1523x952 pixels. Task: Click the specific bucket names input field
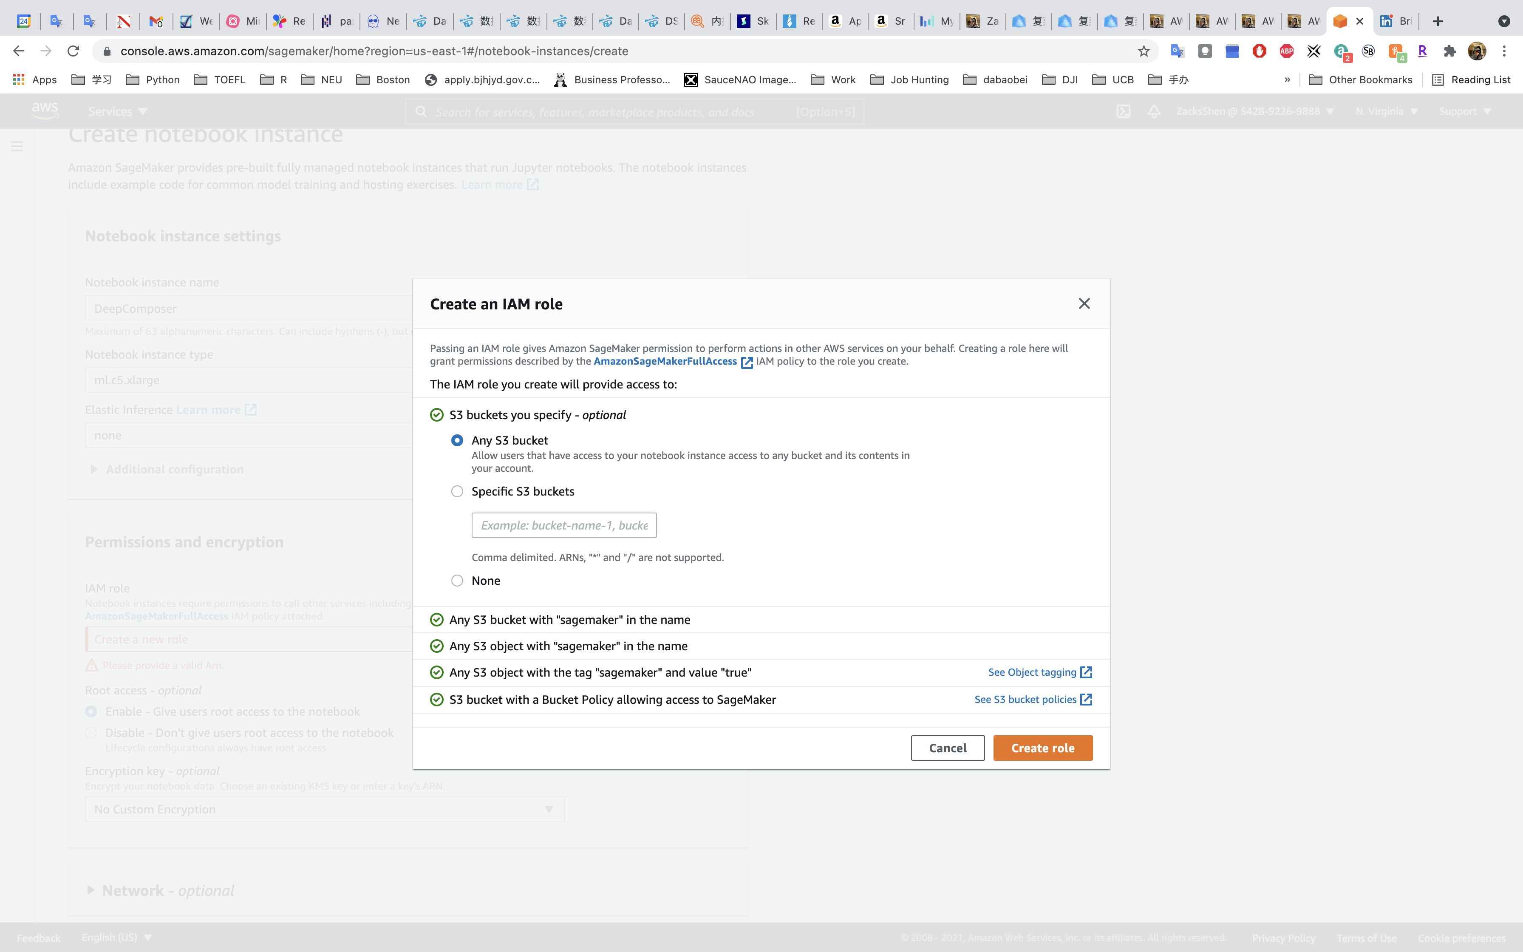pyautogui.click(x=563, y=525)
